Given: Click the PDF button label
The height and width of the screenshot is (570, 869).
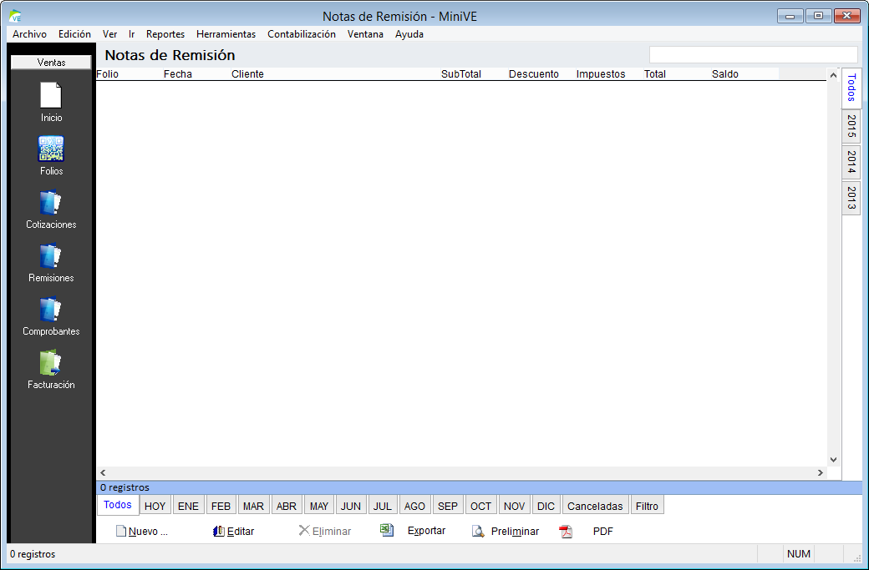Looking at the screenshot, I should [603, 532].
